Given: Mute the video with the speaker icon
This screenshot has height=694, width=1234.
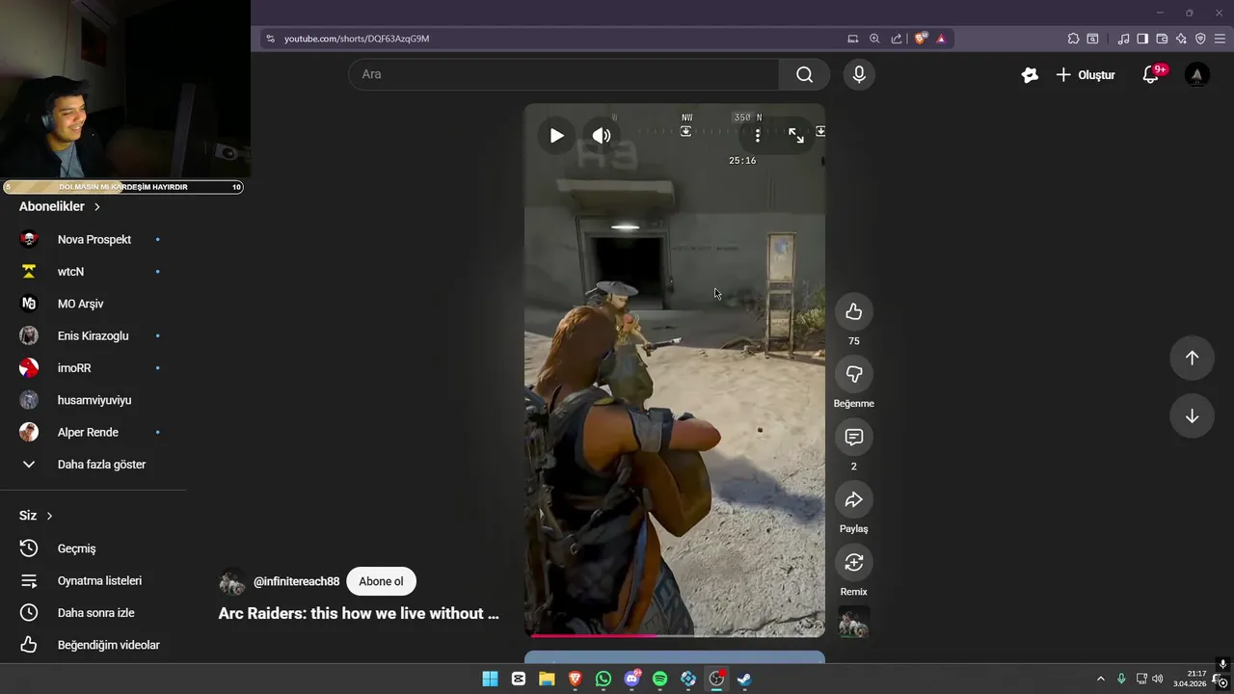Looking at the screenshot, I should pyautogui.click(x=602, y=136).
